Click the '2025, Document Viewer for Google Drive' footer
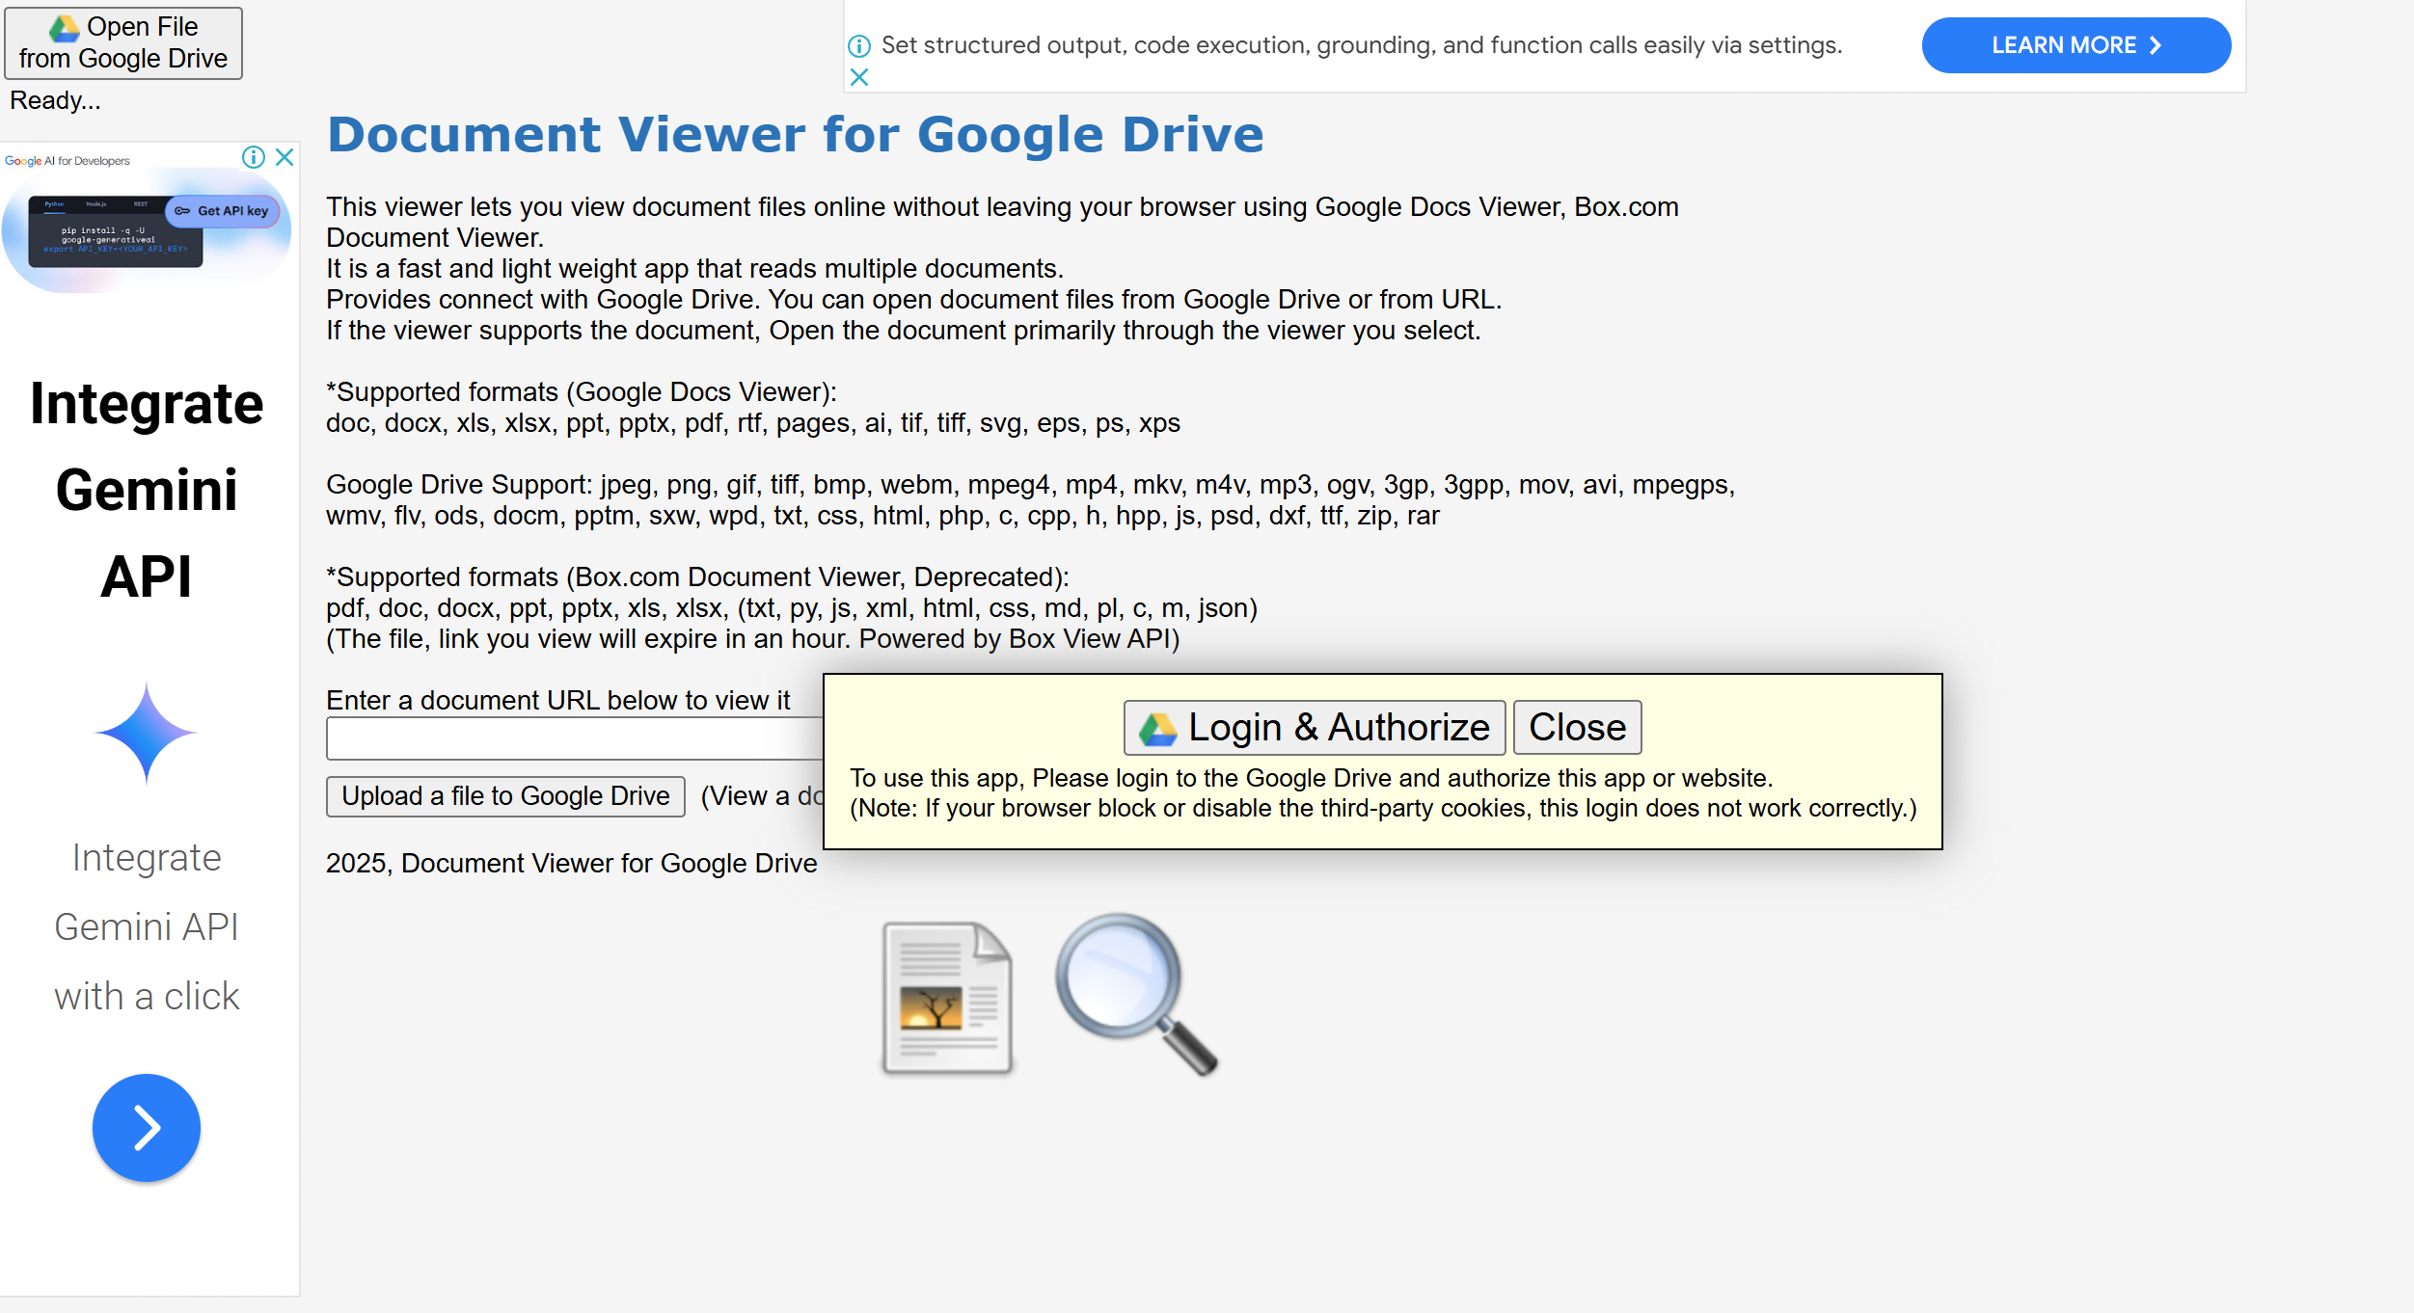 (572, 863)
